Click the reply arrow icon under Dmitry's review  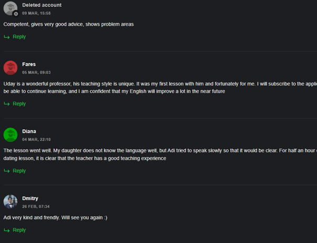click(7, 230)
